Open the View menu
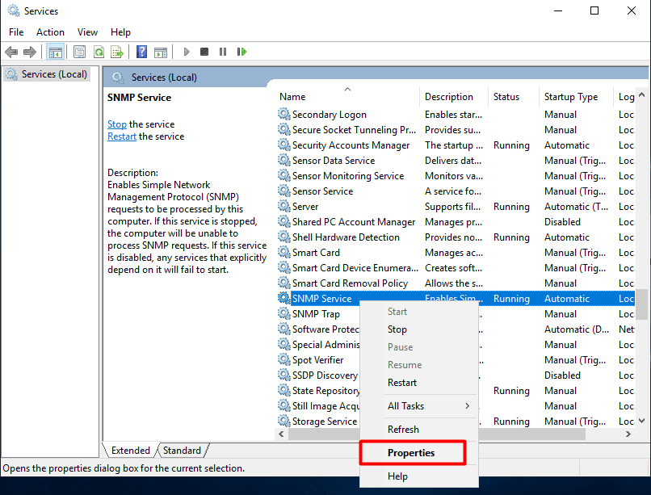This screenshot has height=495, width=651. point(87,32)
